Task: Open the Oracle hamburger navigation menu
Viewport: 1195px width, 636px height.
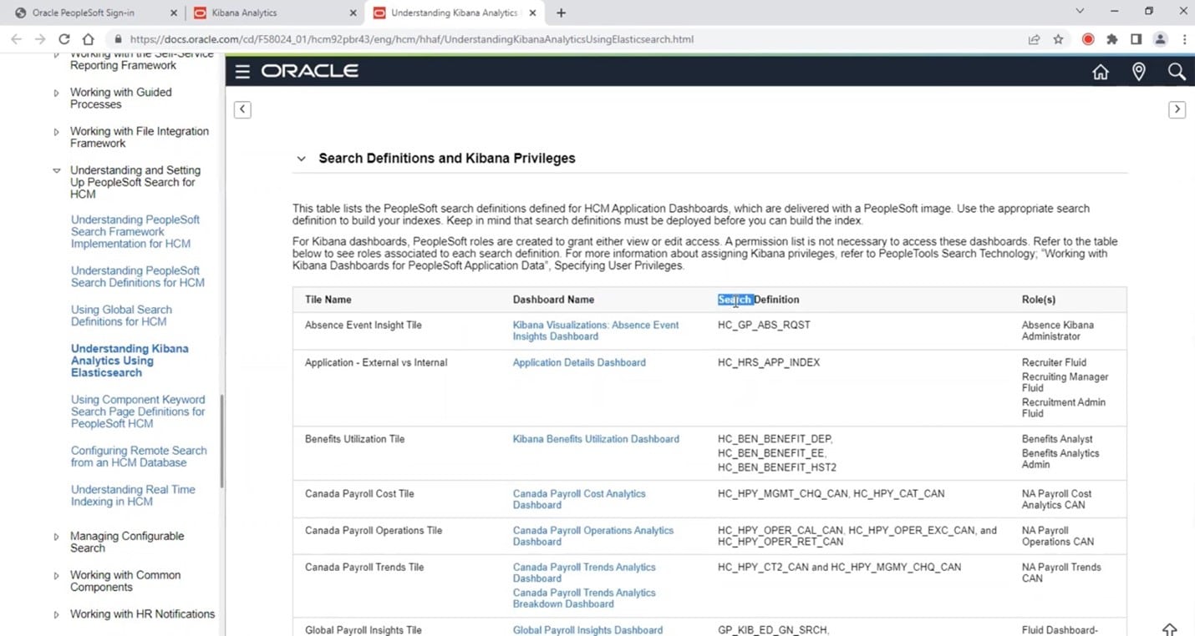Action: (x=242, y=71)
